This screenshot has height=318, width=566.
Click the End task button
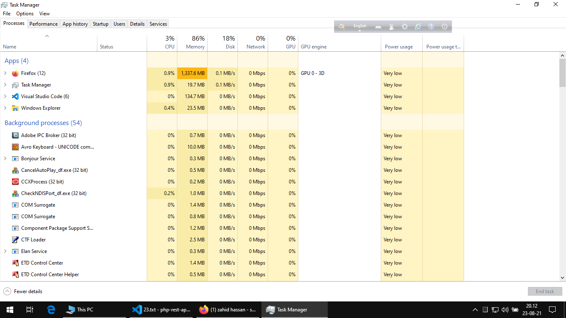point(544,291)
